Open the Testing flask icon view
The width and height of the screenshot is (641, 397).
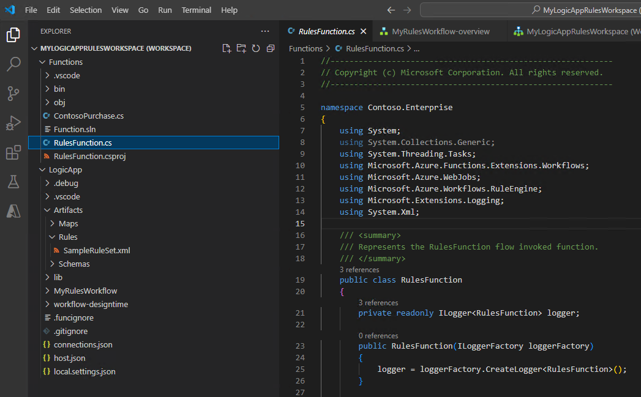13,182
